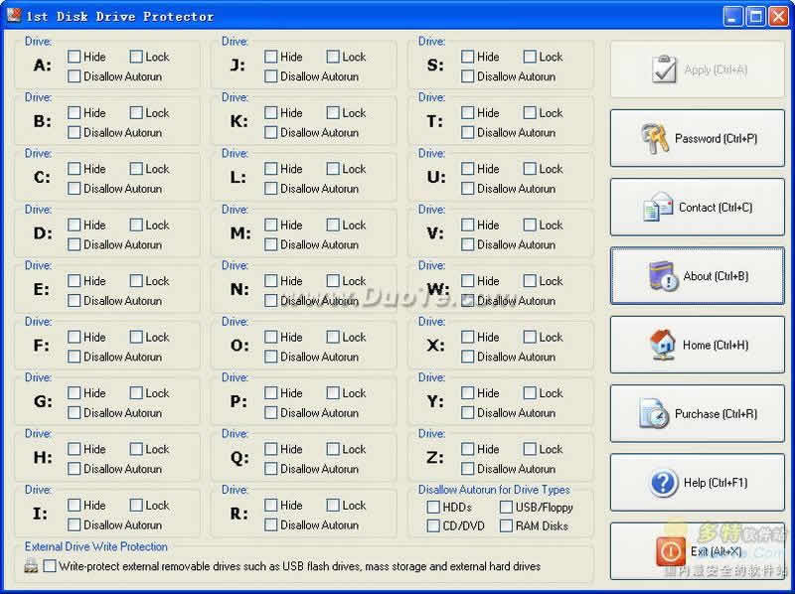Screen dimensions: 795x594
Task: Check Lock for drive M:
Action: tap(333, 224)
